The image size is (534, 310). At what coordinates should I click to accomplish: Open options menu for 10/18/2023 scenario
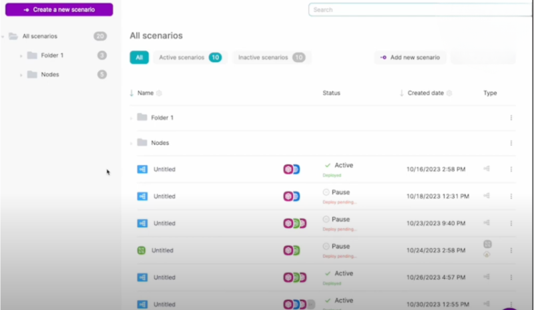(x=511, y=196)
